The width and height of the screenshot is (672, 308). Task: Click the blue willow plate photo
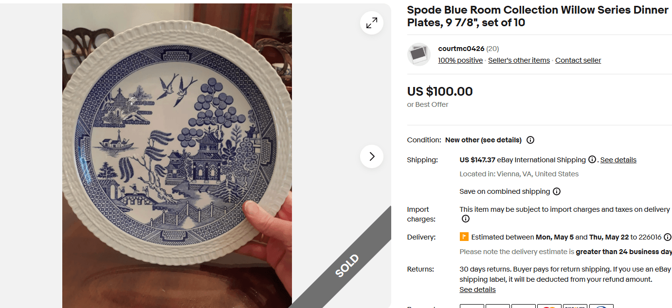tap(177, 154)
